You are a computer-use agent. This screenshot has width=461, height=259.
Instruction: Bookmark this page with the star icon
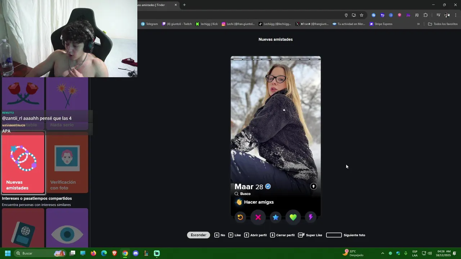362,15
